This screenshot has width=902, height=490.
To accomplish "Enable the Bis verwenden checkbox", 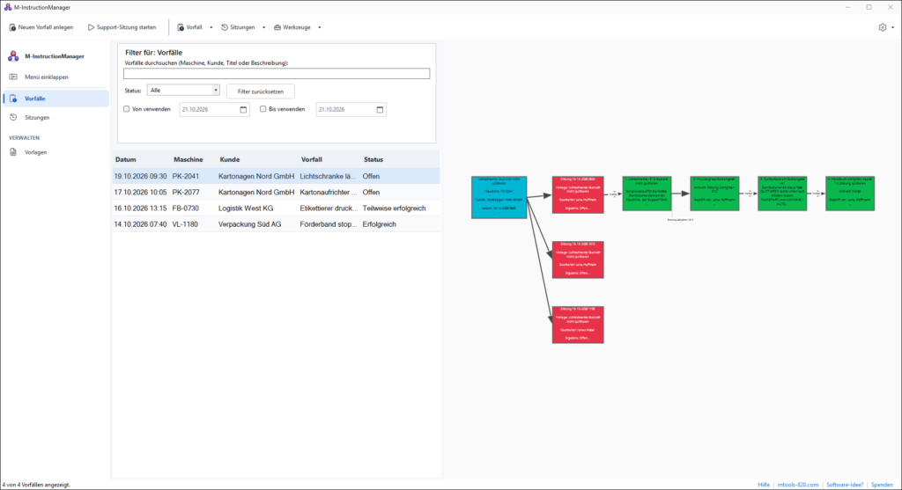I will pyautogui.click(x=262, y=108).
